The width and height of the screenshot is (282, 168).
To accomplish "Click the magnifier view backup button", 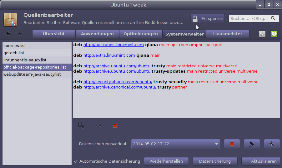I will tap(272, 144).
